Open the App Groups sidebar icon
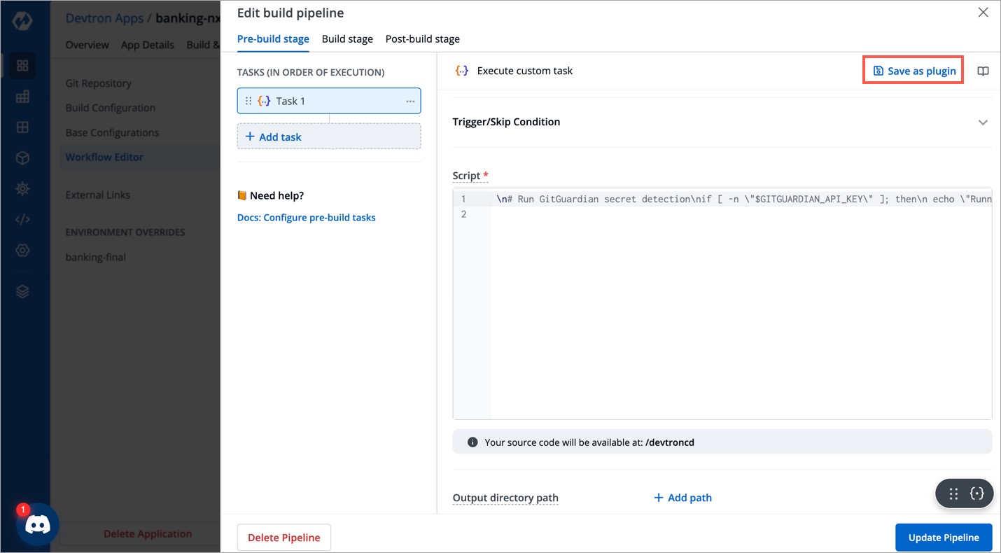The width and height of the screenshot is (1001, 553). (x=22, y=127)
